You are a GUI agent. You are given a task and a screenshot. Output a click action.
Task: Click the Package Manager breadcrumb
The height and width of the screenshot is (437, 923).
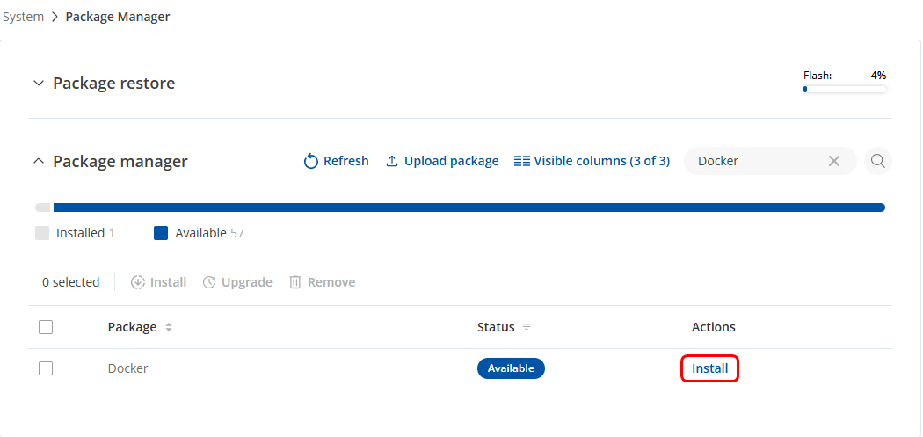pyautogui.click(x=118, y=17)
